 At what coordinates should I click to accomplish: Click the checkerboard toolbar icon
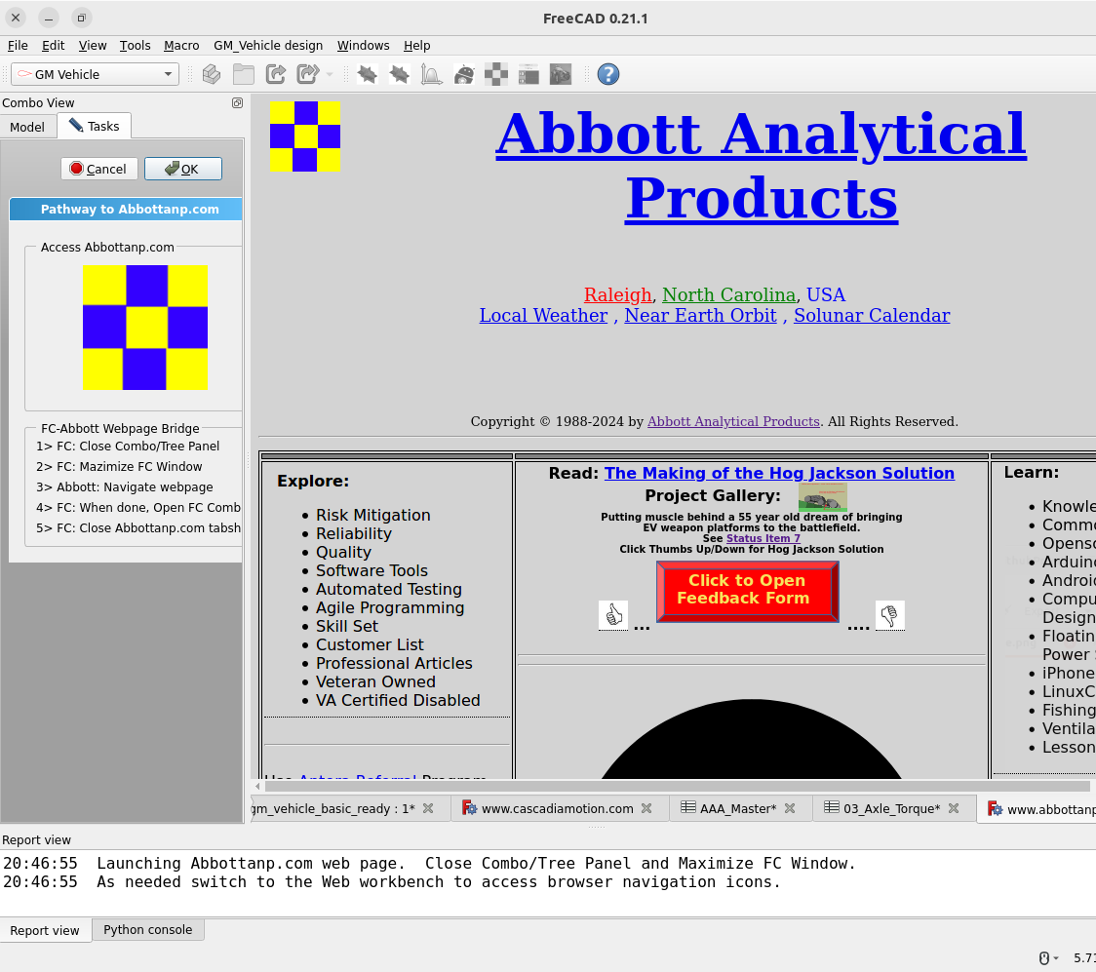coord(496,74)
